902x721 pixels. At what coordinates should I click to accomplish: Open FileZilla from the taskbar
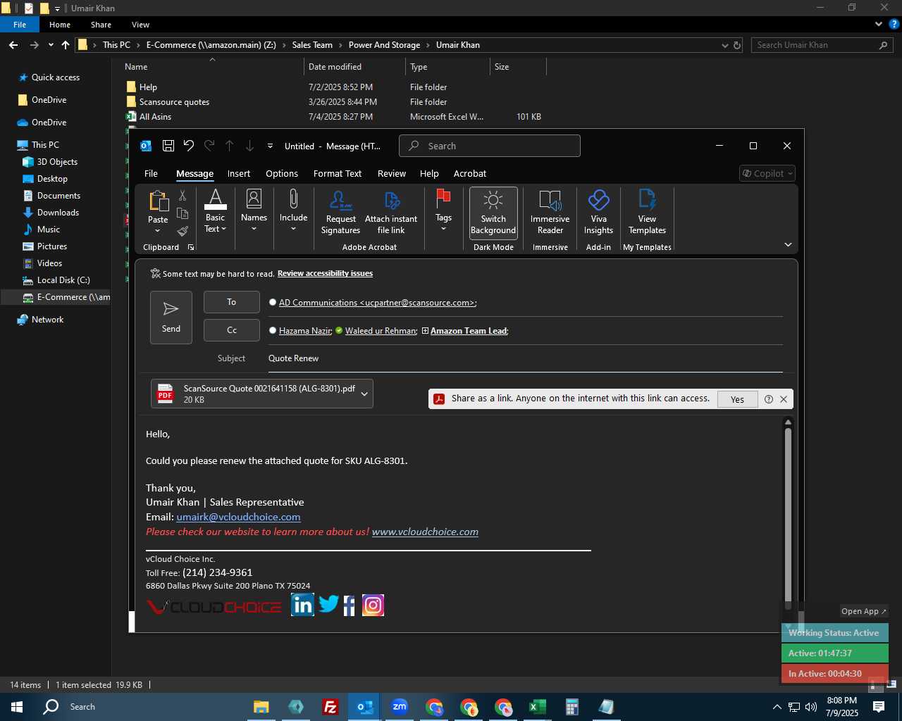(x=330, y=707)
